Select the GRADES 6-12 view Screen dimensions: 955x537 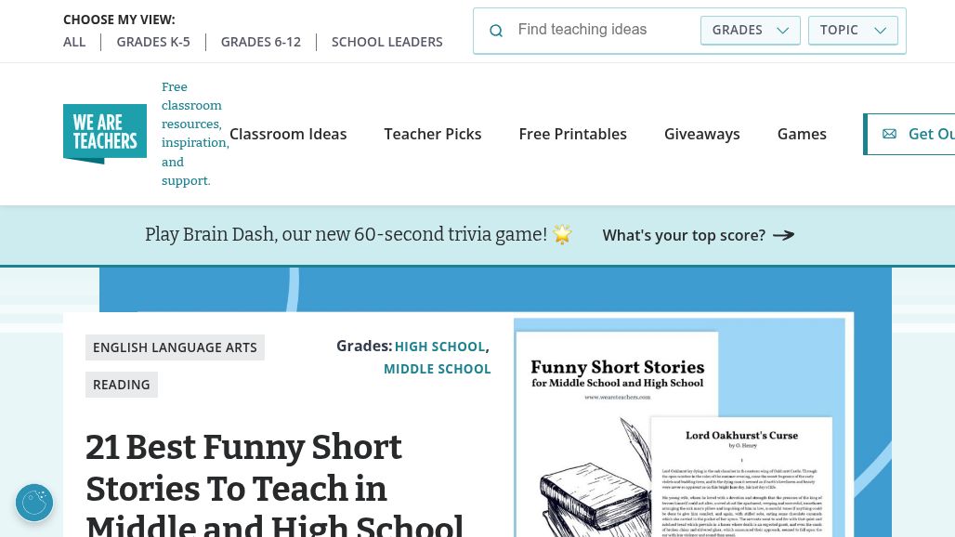(x=261, y=42)
